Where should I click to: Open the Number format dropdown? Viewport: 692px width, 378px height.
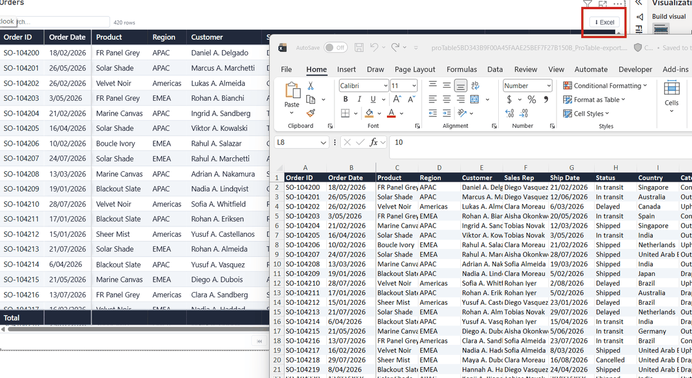coord(548,86)
